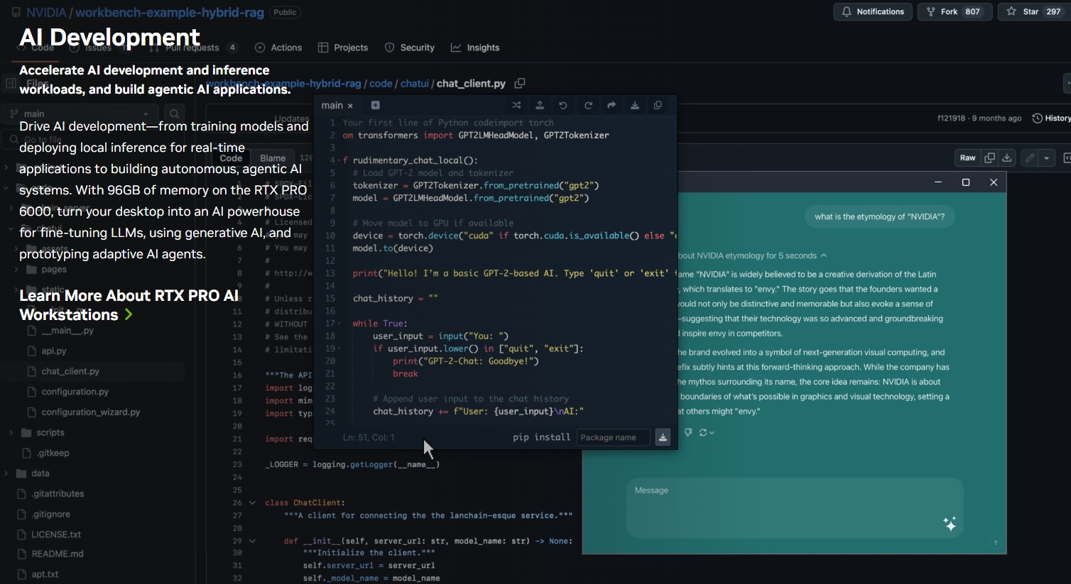Select chat_client.py in the file tree
This screenshot has height=584, width=1071.
point(70,371)
